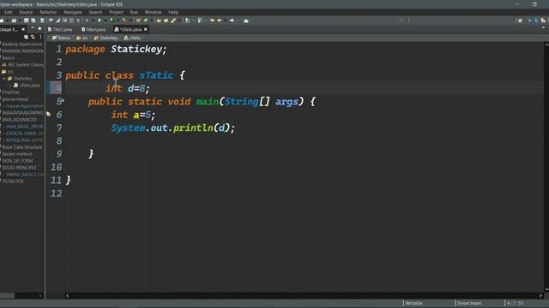The height and width of the screenshot is (308, 549).
Task: Collapse all in Package Explorer toolbar
Action: 26,37
